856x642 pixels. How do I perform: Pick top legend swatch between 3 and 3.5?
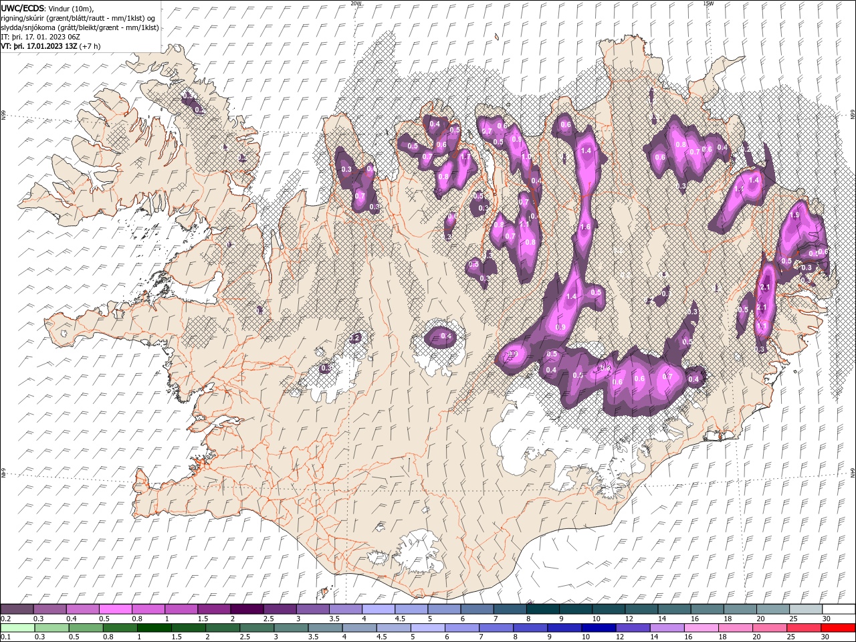pos(312,609)
